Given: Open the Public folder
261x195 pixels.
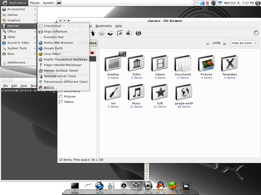Looking at the screenshot, I should [137, 63].
